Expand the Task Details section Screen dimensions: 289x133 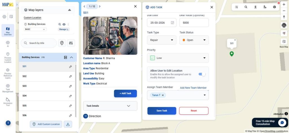pyautogui.click(x=110, y=106)
